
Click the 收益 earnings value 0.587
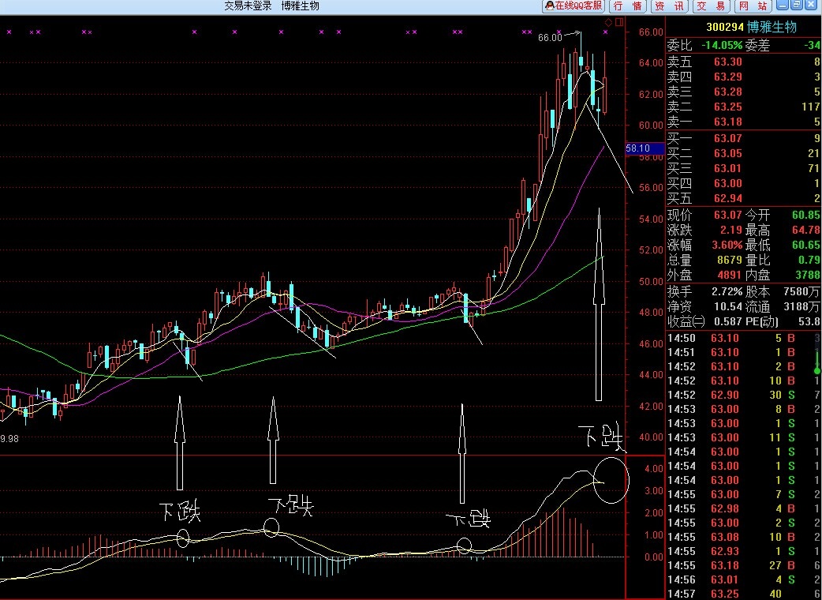pyautogui.click(x=727, y=321)
